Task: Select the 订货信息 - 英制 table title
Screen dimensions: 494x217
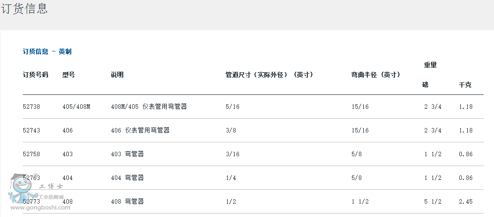Action: [47, 51]
